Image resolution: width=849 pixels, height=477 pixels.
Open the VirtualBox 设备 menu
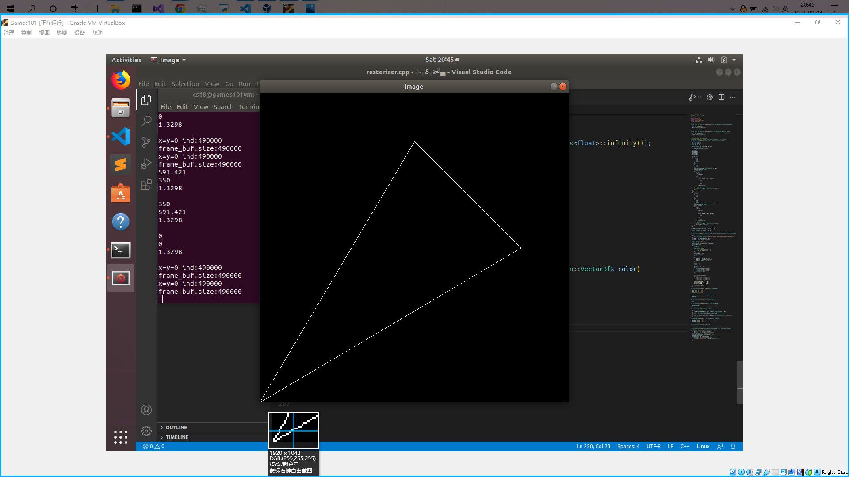pos(80,33)
